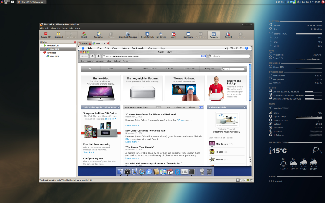Viewport: 325px width, 203px height.
Task: Click the new iMac thumbnail
Action: pyautogui.click(x=101, y=94)
